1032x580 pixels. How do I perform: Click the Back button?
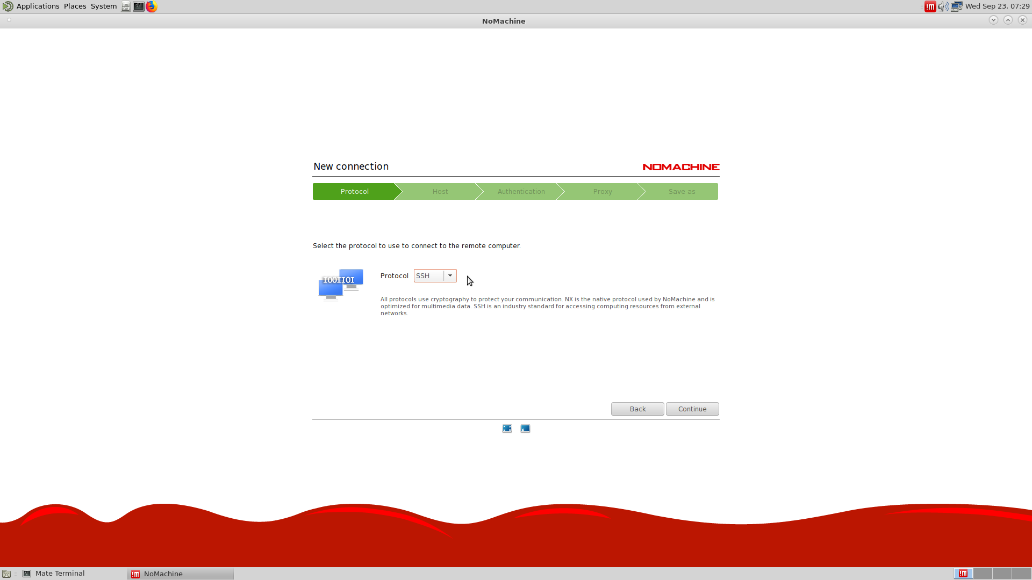pos(637,409)
